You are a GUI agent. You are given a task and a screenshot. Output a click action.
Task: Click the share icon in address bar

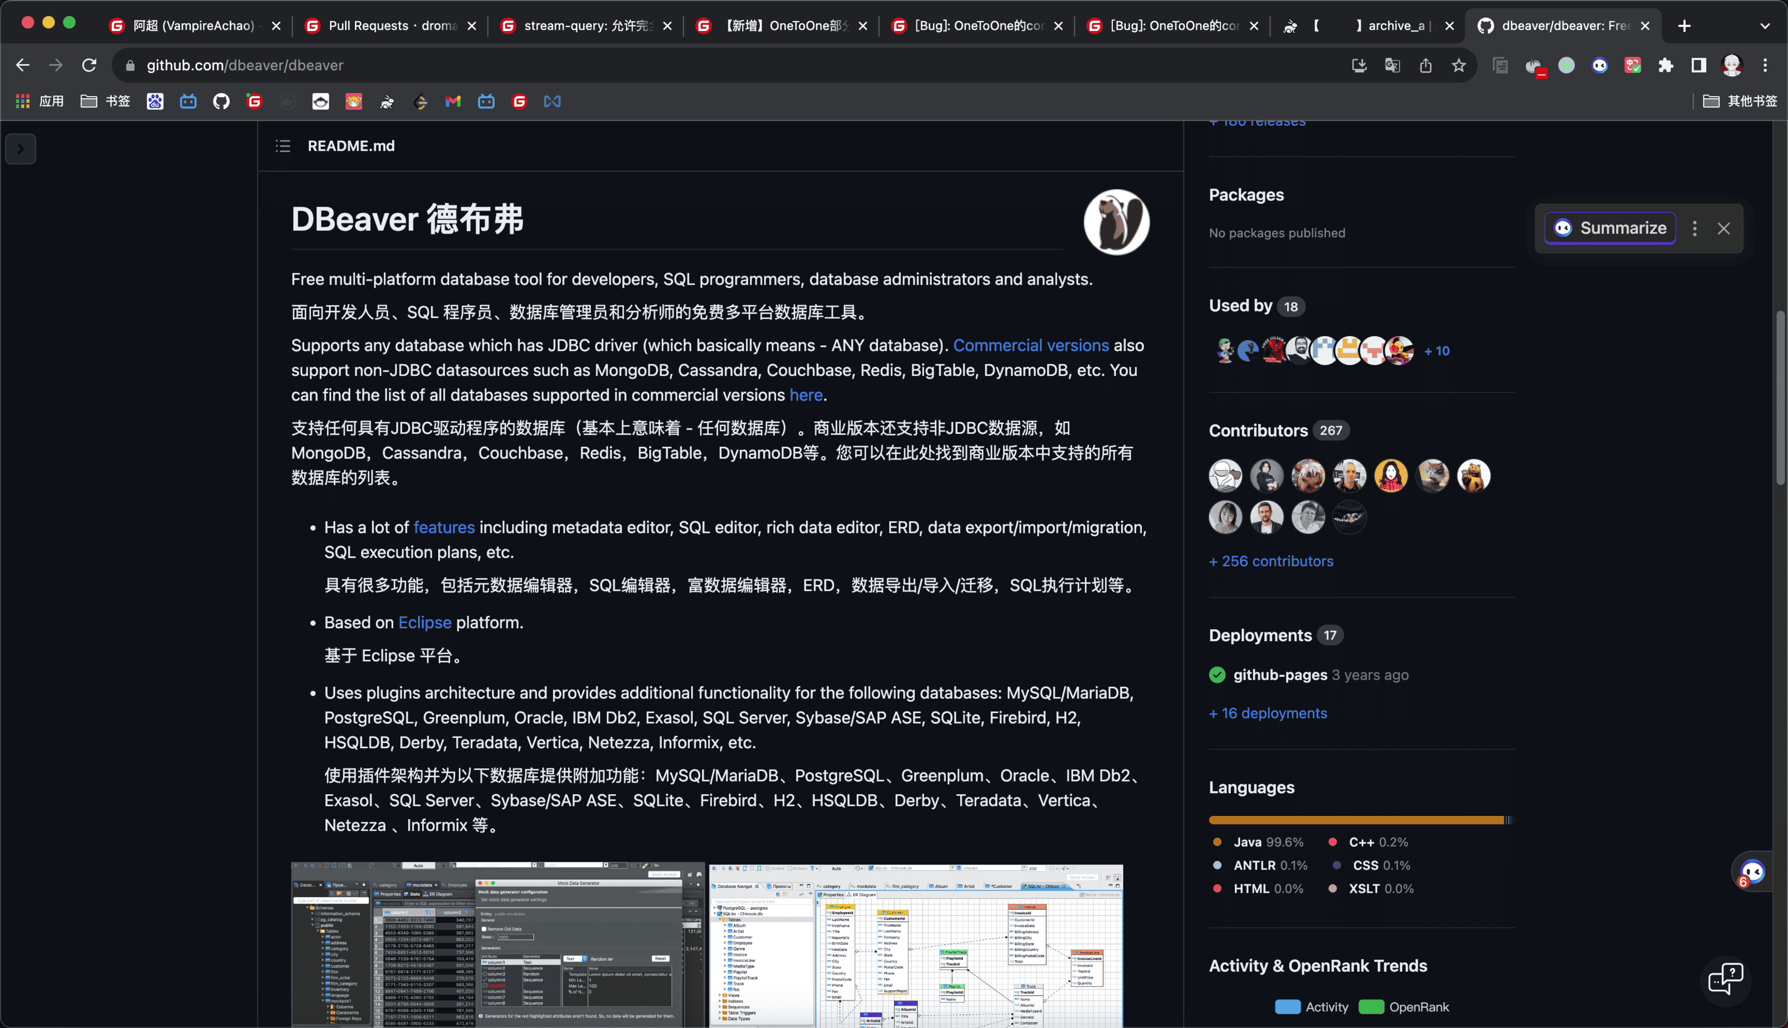point(1426,66)
